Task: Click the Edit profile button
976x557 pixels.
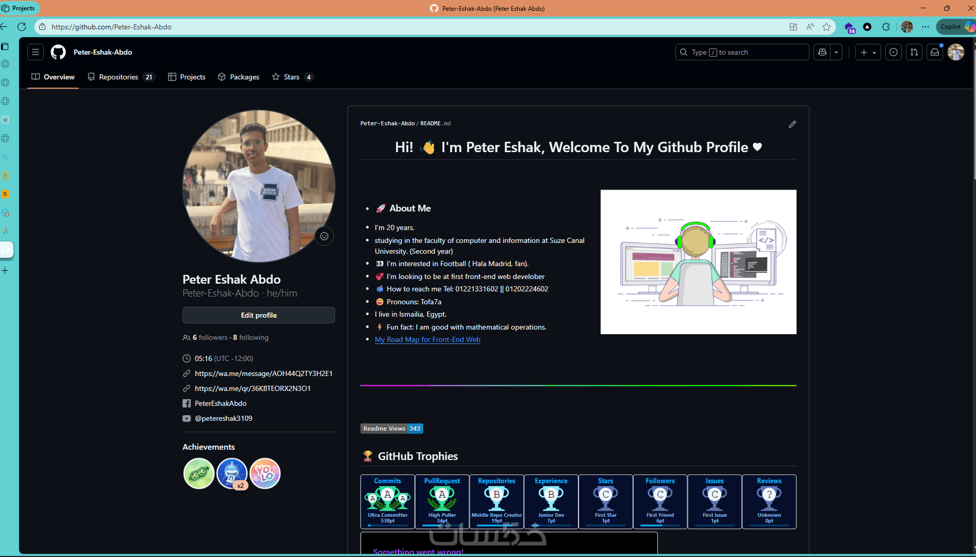Action: click(259, 315)
